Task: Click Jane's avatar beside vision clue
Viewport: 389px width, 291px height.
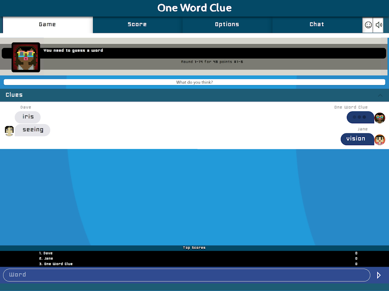Action: click(x=380, y=140)
